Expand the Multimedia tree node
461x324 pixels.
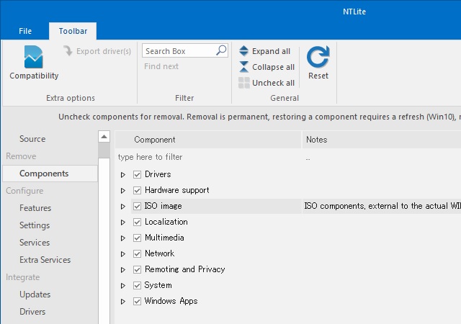tap(123, 238)
